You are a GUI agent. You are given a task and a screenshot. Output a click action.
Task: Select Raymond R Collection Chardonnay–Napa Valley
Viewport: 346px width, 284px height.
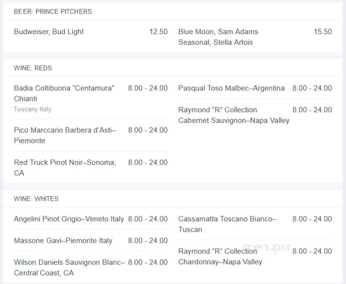pos(220,257)
